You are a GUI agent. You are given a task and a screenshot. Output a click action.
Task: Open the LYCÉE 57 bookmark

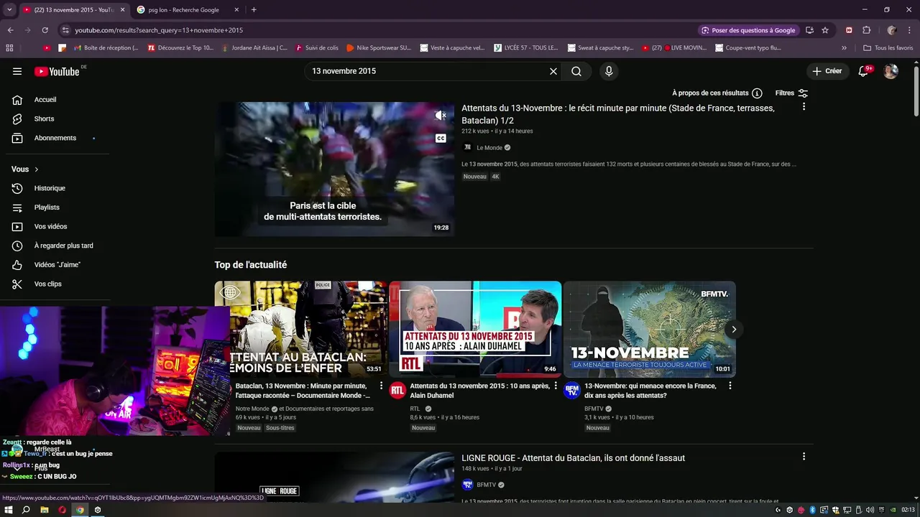pyautogui.click(x=525, y=48)
